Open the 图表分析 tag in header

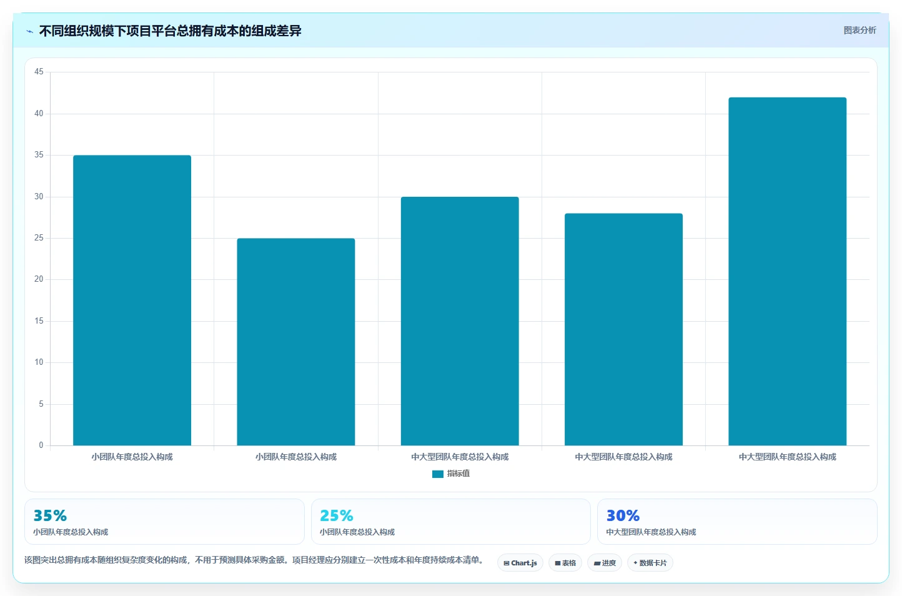tap(860, 30)
